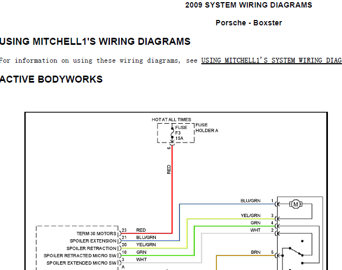Click the 'BLU/GRN' label near motor pin 1

point(251,200)
